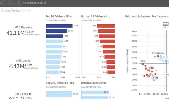
Task: Click the Bottom 10 Advisors chart title
Action: pos(96,16)
